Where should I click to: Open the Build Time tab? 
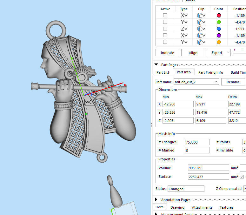point(238,72)
